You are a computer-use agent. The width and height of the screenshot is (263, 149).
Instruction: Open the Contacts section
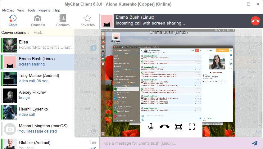pos(63,20)
